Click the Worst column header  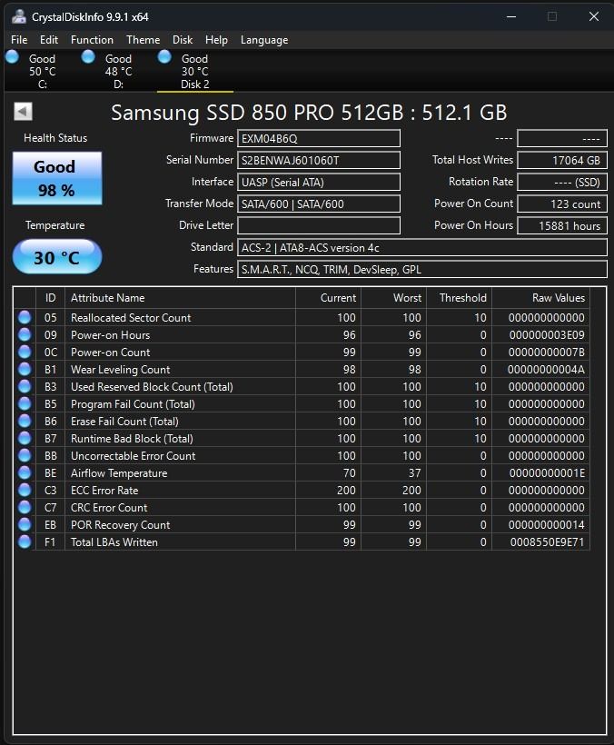tap(393, 298)
